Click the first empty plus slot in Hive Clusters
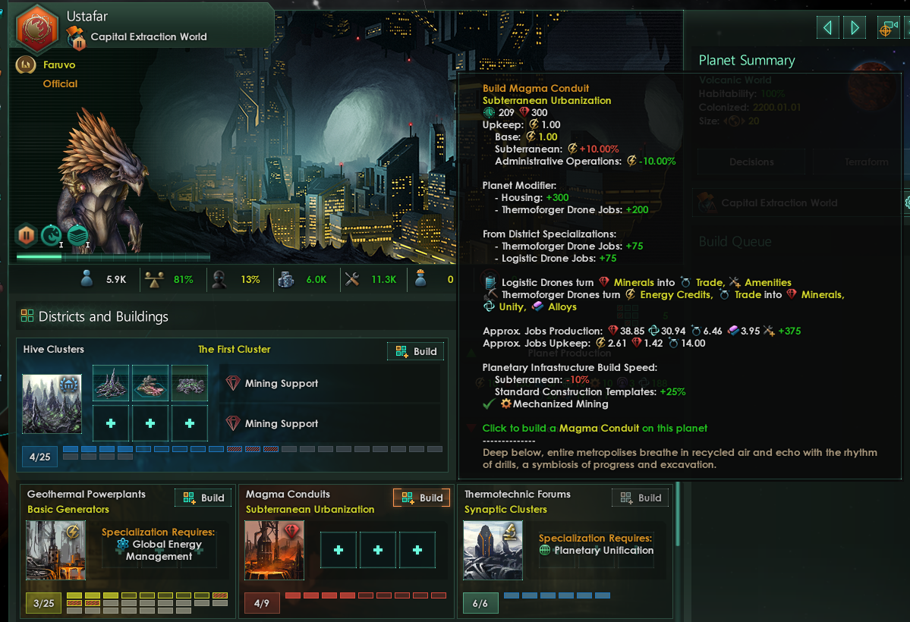910x622 pixels. click(x=110, y=423)
